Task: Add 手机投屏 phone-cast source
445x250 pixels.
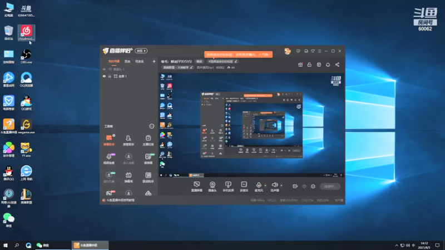Action: tap(228, 187)
